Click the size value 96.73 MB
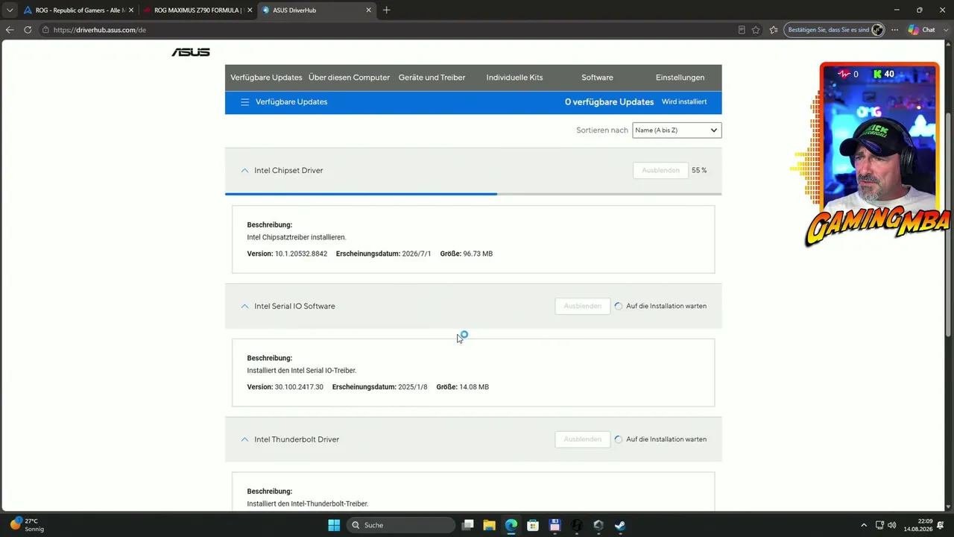 [x=478, y=254]
